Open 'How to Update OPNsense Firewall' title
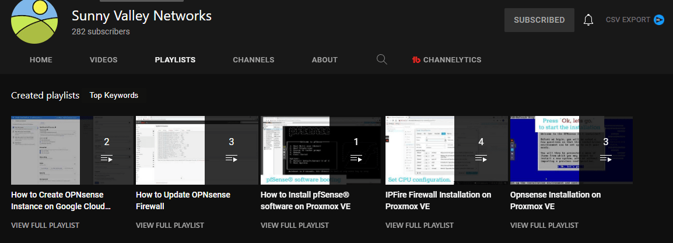The image size is (673, 243). [183, 200]
